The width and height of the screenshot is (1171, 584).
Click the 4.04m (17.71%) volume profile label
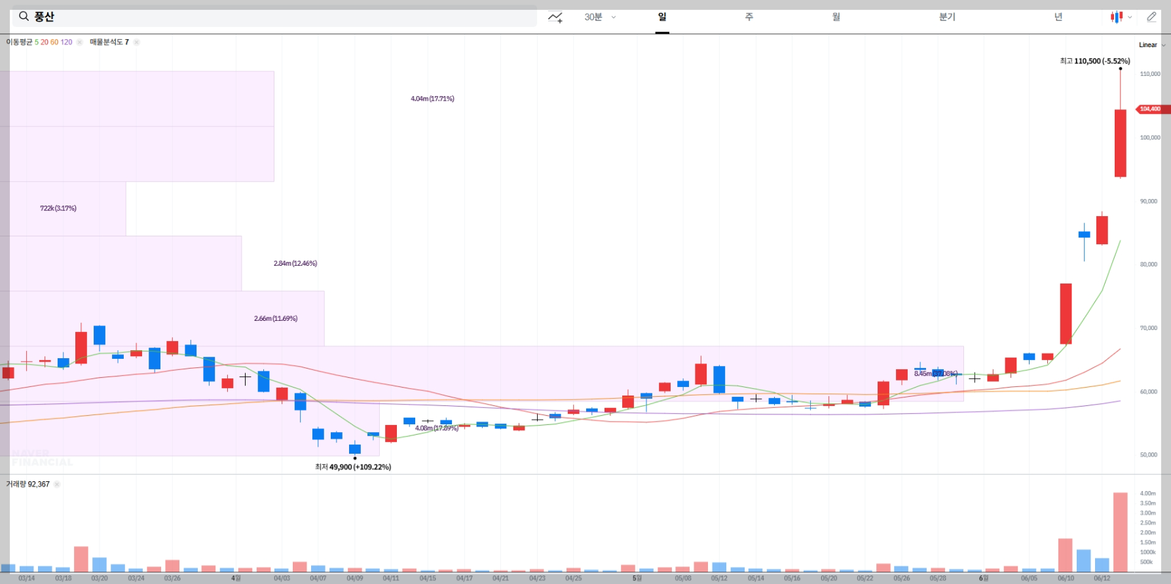(x=432, y=99)
